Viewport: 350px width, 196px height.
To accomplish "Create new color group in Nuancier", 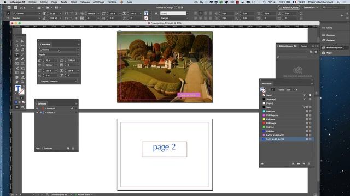I will click(x=299, y=164).
